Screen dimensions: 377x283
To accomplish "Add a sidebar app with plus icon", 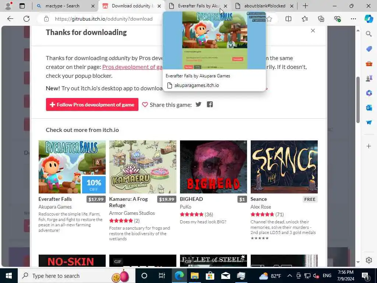I will tap(369, 146).
